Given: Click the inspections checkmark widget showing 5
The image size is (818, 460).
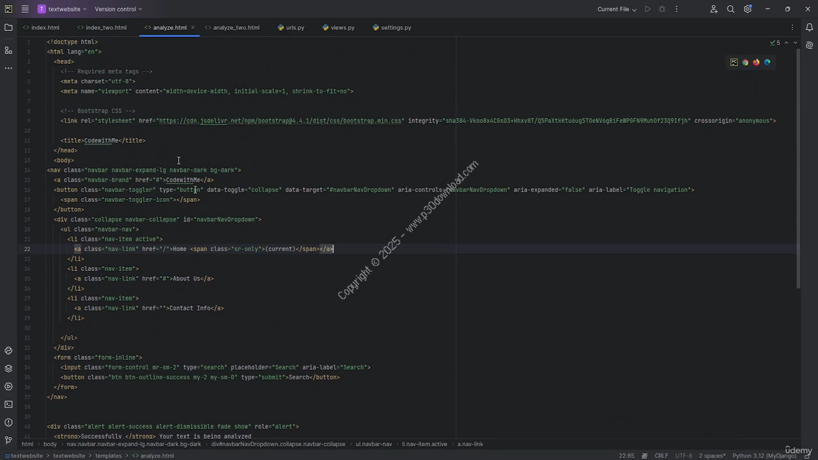Looking at the screenshot, I should [x=775, y=43].
